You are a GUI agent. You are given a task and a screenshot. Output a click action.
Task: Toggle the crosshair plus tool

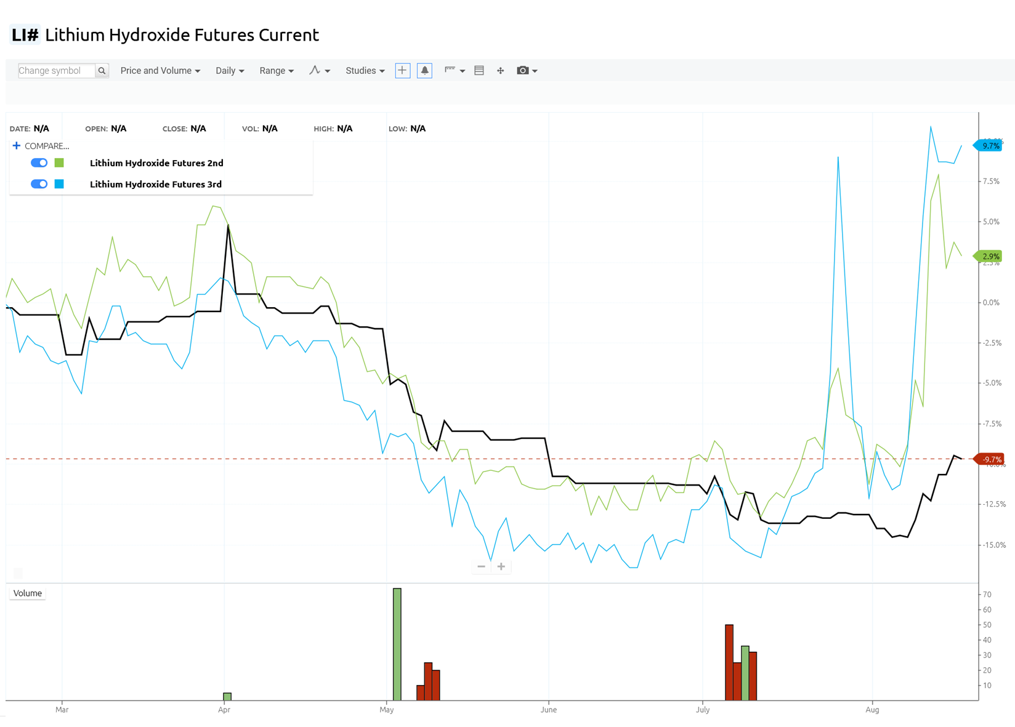click(402, 71)
